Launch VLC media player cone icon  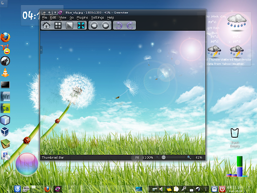tap(5, 73)
